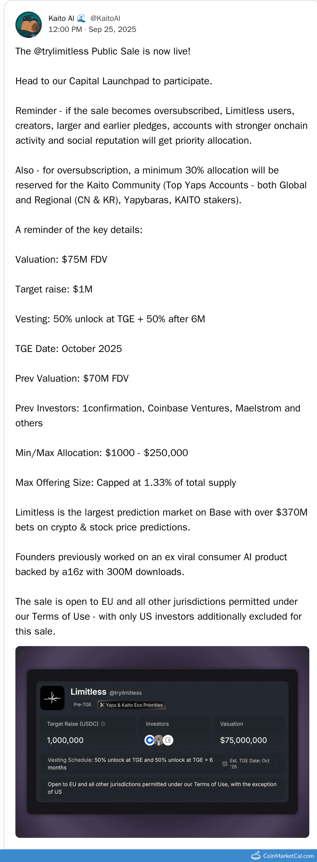Image resolution: width=317 pixels, height=862 pixels.
Task: Click the Limitless project title in card
Action: (88, 692)
